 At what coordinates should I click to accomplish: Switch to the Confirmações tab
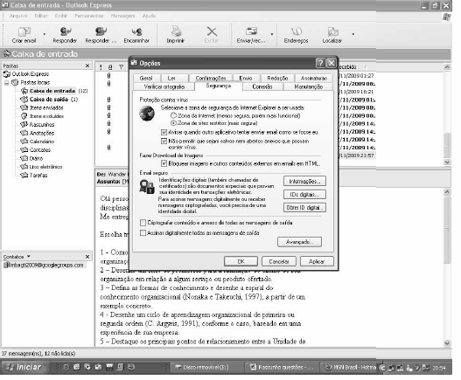tap(211, 78)
